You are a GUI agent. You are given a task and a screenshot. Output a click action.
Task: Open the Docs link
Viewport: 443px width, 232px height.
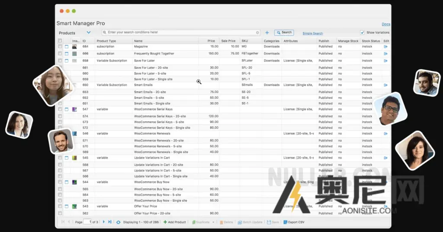click(386, 24)
